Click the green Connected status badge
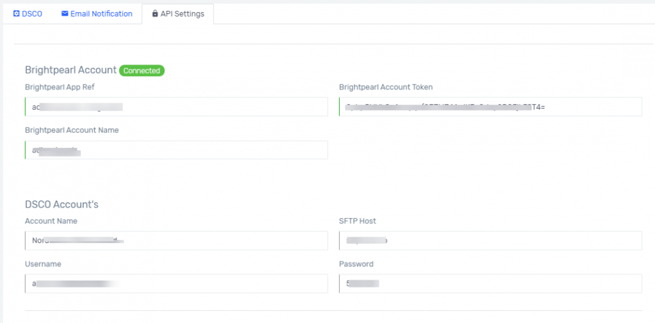Viewport: 655px width, 323px height. (142, 70)
